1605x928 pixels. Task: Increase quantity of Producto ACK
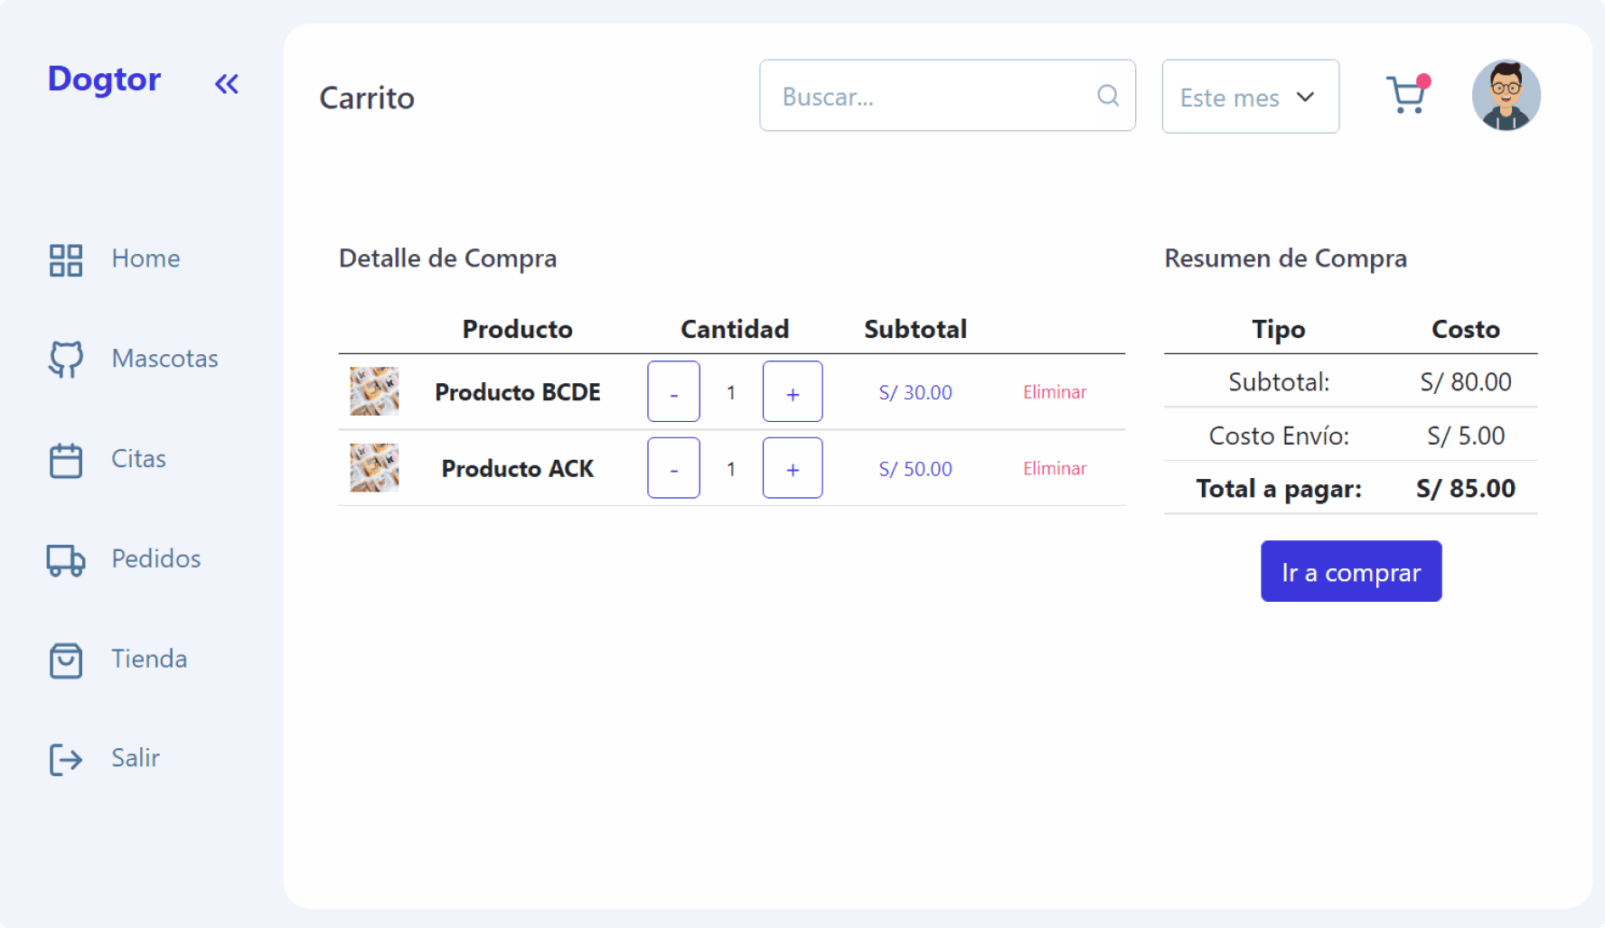point(793,468)
